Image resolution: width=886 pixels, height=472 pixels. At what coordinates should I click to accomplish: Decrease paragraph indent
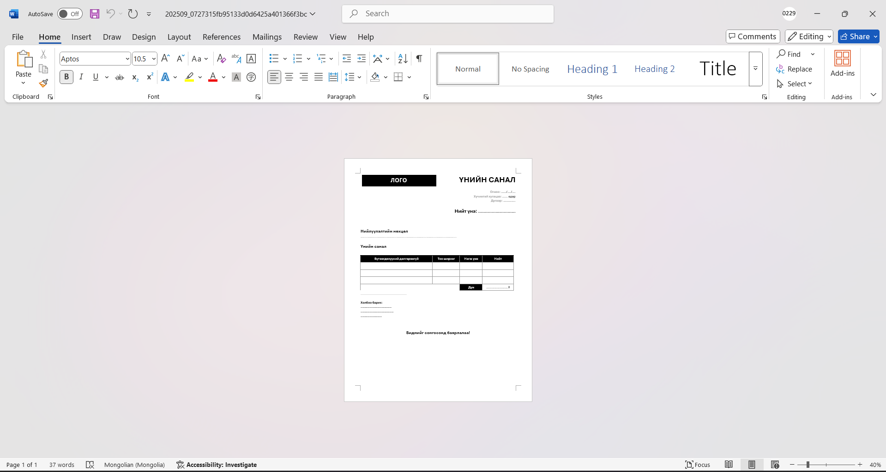click(347, 59)
